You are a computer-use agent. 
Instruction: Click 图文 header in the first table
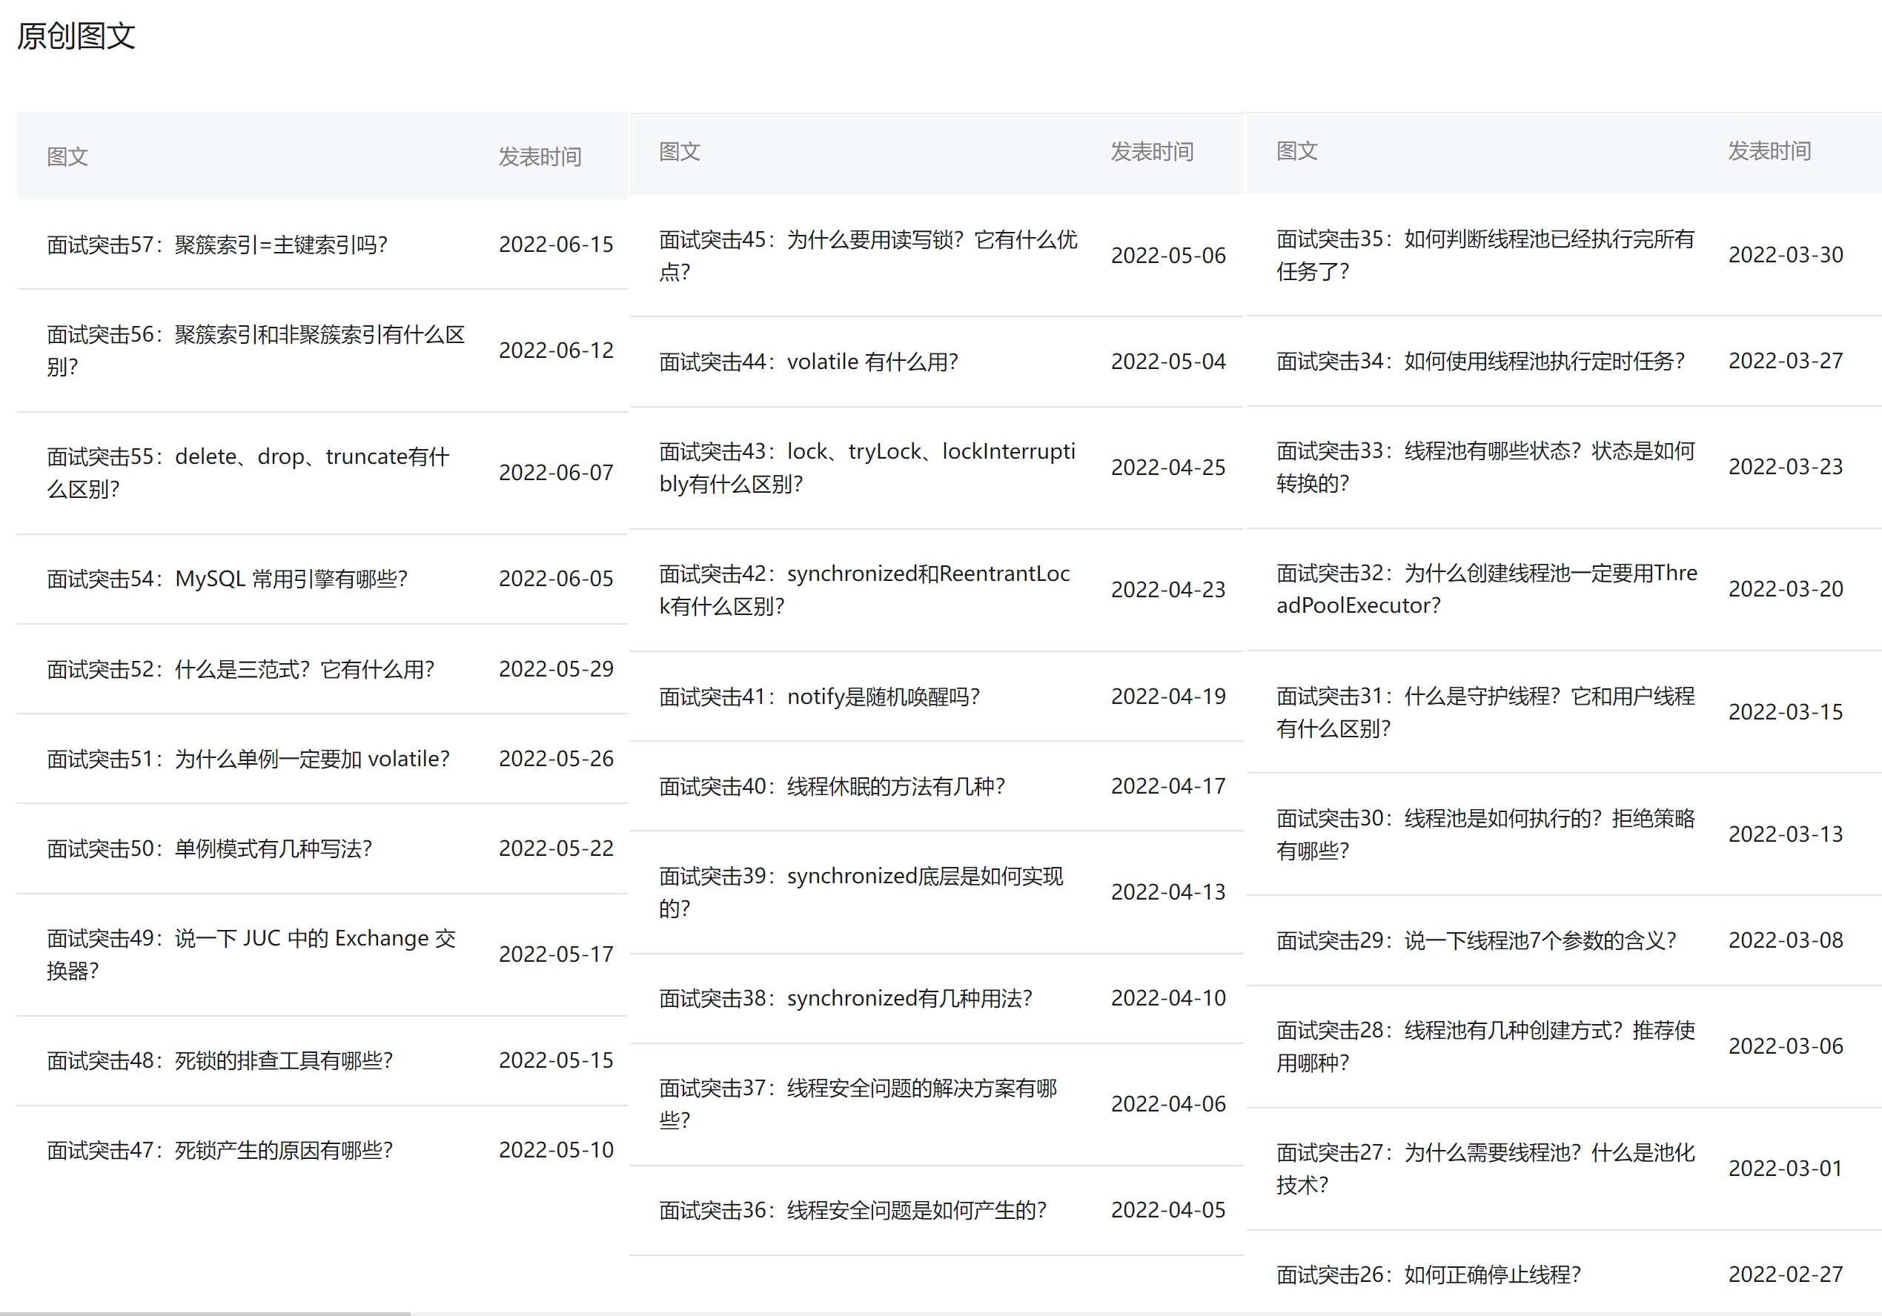pyautogui.click(x=67, y=156)
